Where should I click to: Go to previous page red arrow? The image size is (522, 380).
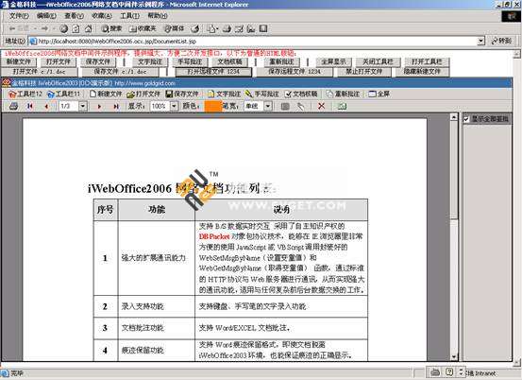pyautogui.click(x=46, y=106)
